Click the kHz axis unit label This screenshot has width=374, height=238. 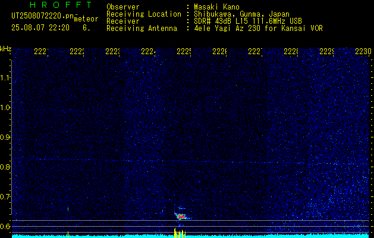click(x=5, y=49)
